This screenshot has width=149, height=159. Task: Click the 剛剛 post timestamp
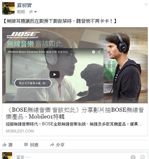pyautogui.click(x=21, y=12)
